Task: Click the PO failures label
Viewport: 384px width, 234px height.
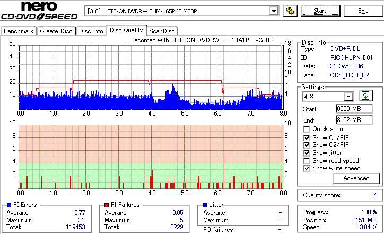Action: click(219, 230)
